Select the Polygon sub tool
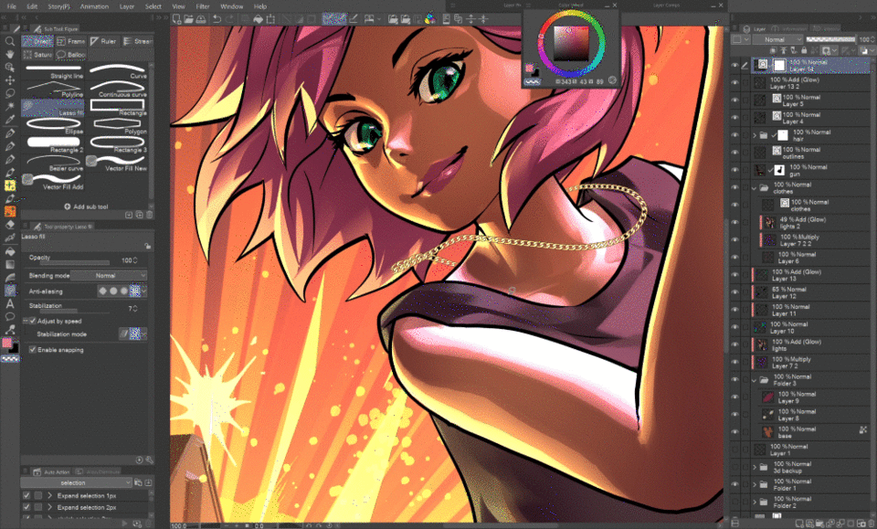 (118, 126)
